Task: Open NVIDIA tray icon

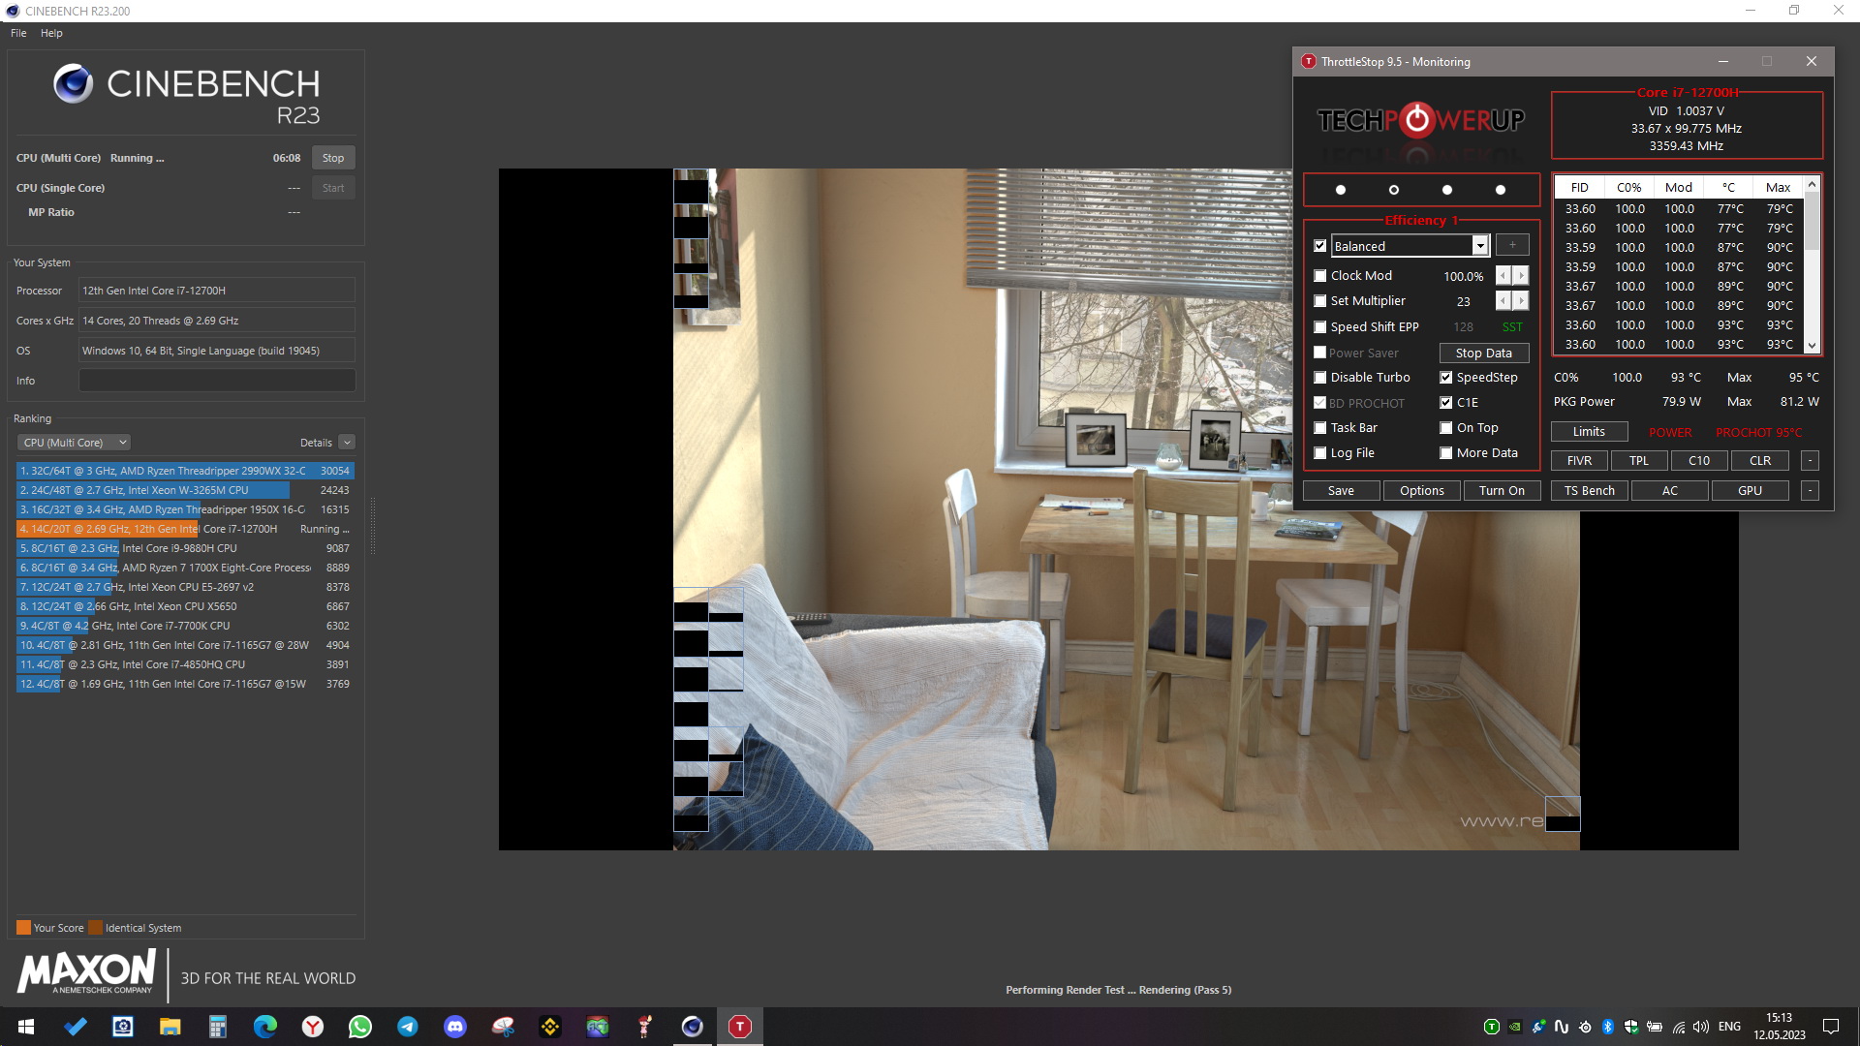Action: [x=1515, y=1027]
